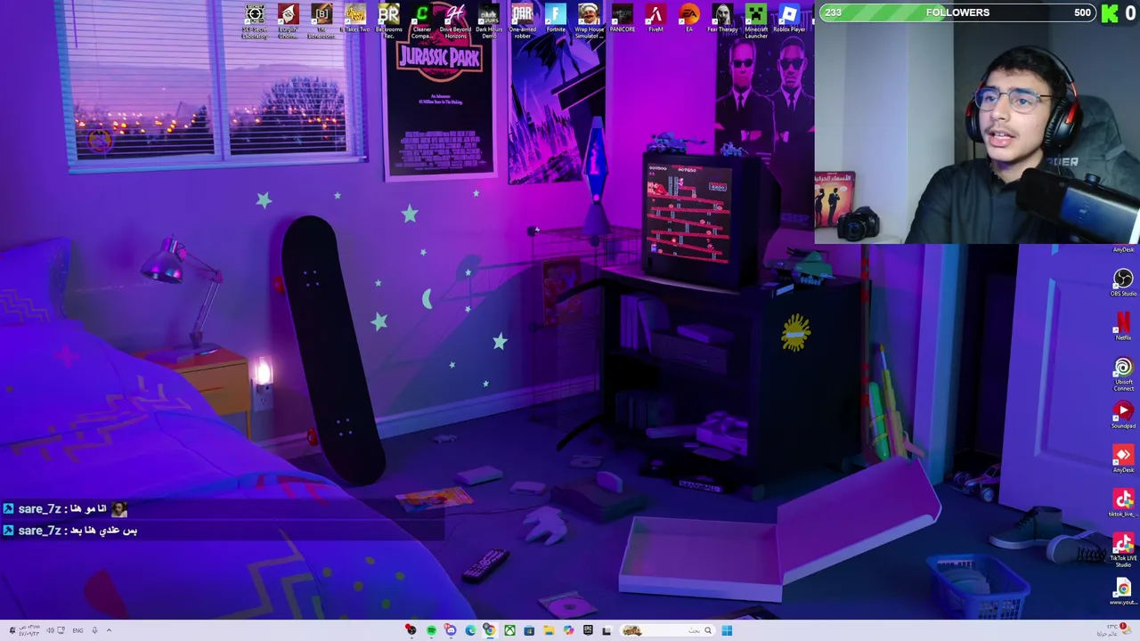Click the Windows Start button
Viewport: 1140px width, 641px height.
pos(727,630)
